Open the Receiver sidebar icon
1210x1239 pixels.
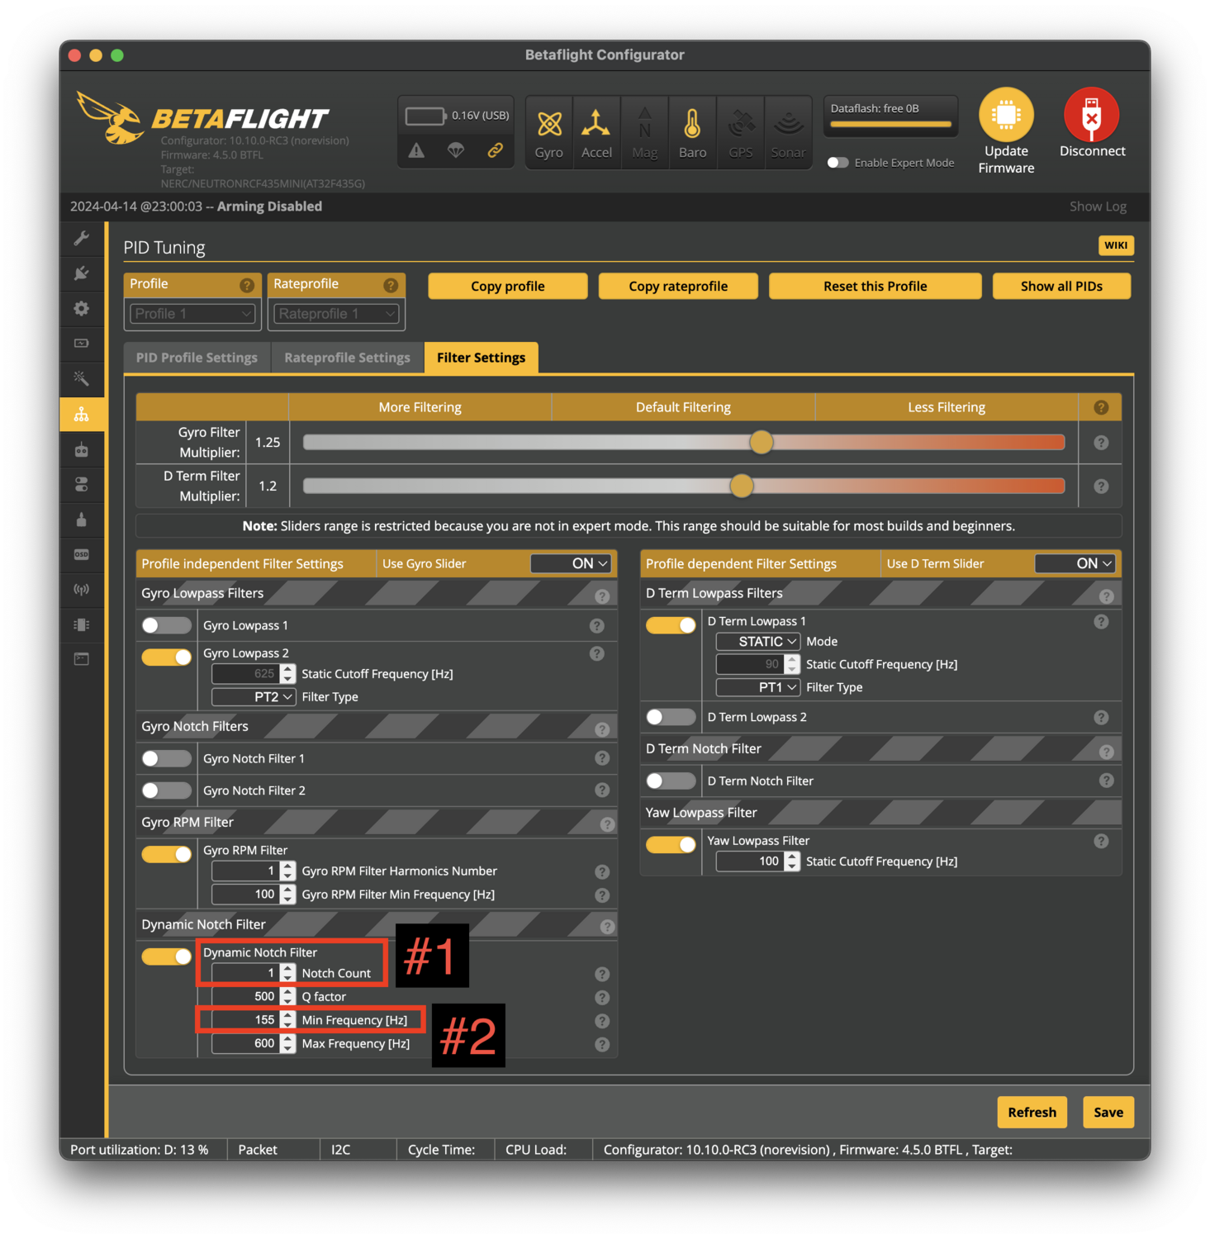click(82, 449)
